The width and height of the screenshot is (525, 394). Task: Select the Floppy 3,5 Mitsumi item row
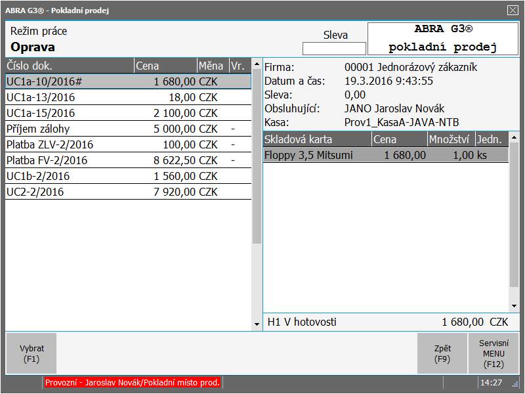(385, 155)
